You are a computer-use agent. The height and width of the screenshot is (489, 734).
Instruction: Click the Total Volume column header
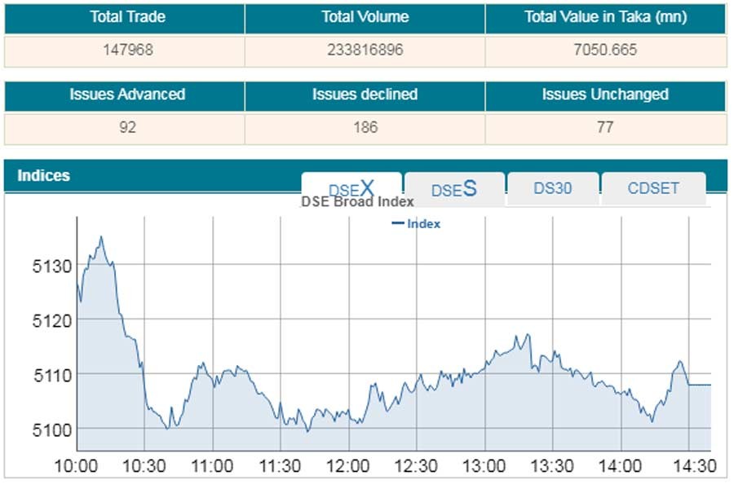coord(365,17)
